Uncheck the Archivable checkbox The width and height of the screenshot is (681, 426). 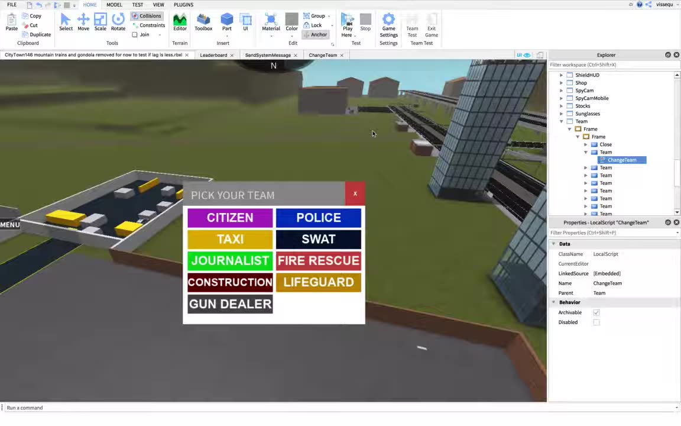596,312
